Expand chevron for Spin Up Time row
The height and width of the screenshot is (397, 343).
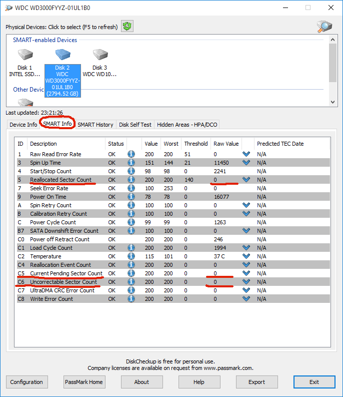click(246, 163)
